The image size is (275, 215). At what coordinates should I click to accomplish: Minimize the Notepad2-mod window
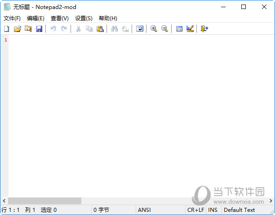tap(223, 7)
